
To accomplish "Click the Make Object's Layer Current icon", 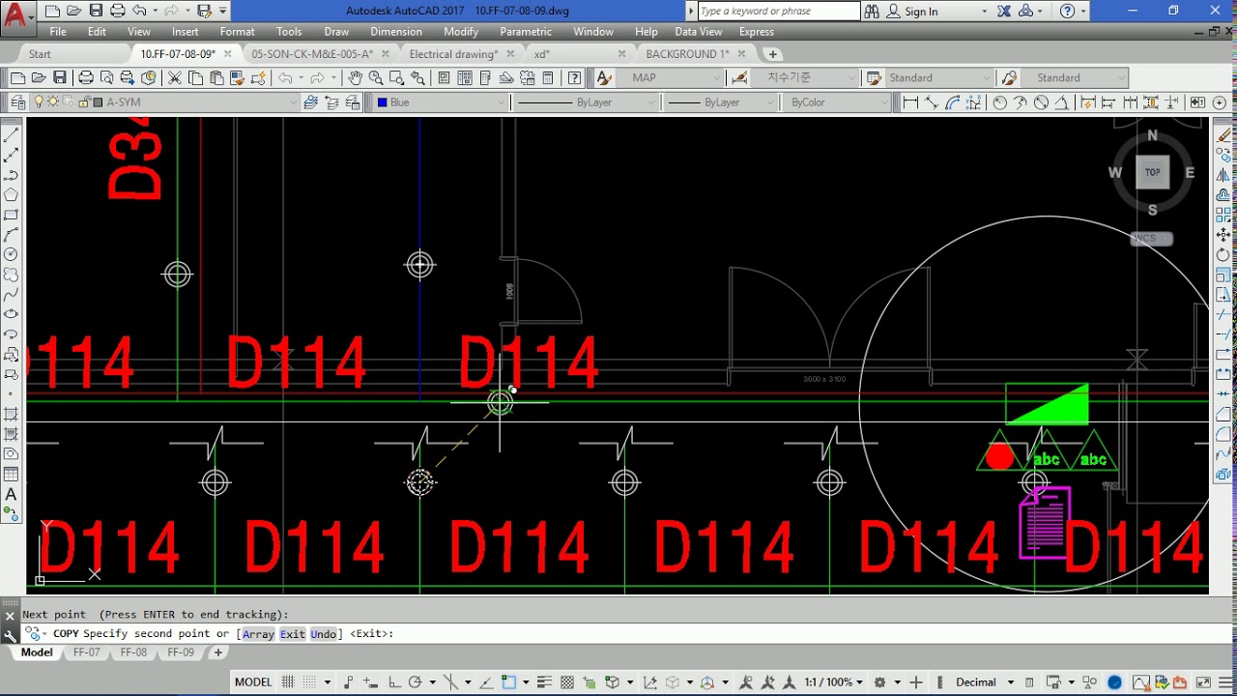I will coord(311,101).
